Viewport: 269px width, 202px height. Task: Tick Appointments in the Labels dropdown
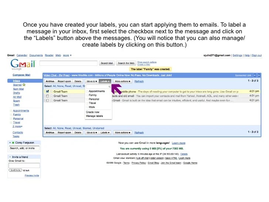(x=87, y=91)
